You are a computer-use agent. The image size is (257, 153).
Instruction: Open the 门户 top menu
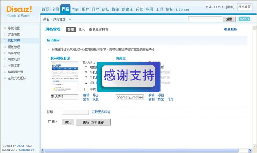click(95, 9)
